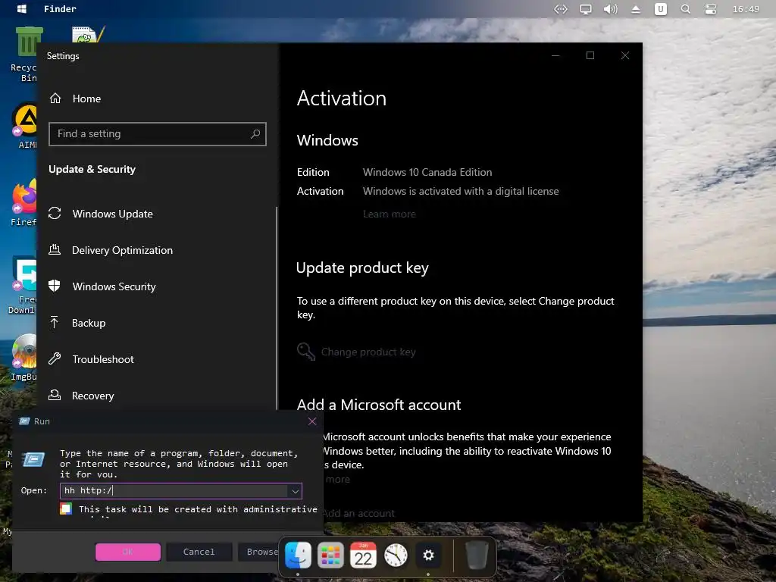
Task: Open the search magnifier in top bar
Action: [x=685, y=9]
